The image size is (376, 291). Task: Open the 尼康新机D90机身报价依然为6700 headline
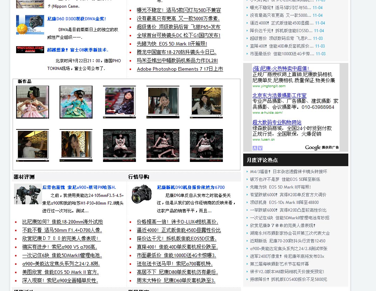191,187
